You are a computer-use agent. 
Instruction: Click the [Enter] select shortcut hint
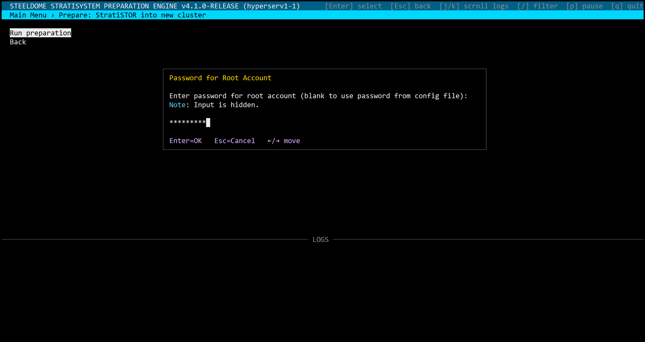[353, 6]
